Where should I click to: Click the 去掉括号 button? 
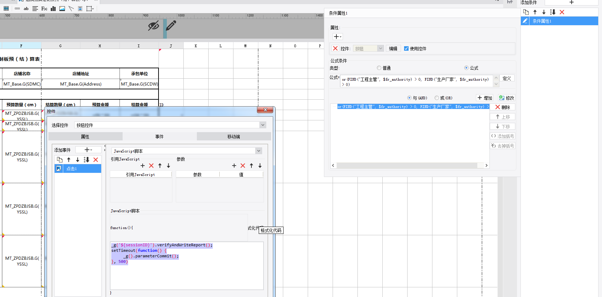click(503, 146)
